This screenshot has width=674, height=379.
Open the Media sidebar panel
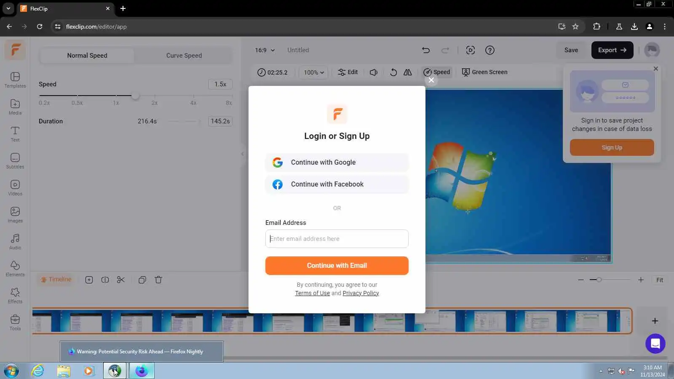pos(15,107)
